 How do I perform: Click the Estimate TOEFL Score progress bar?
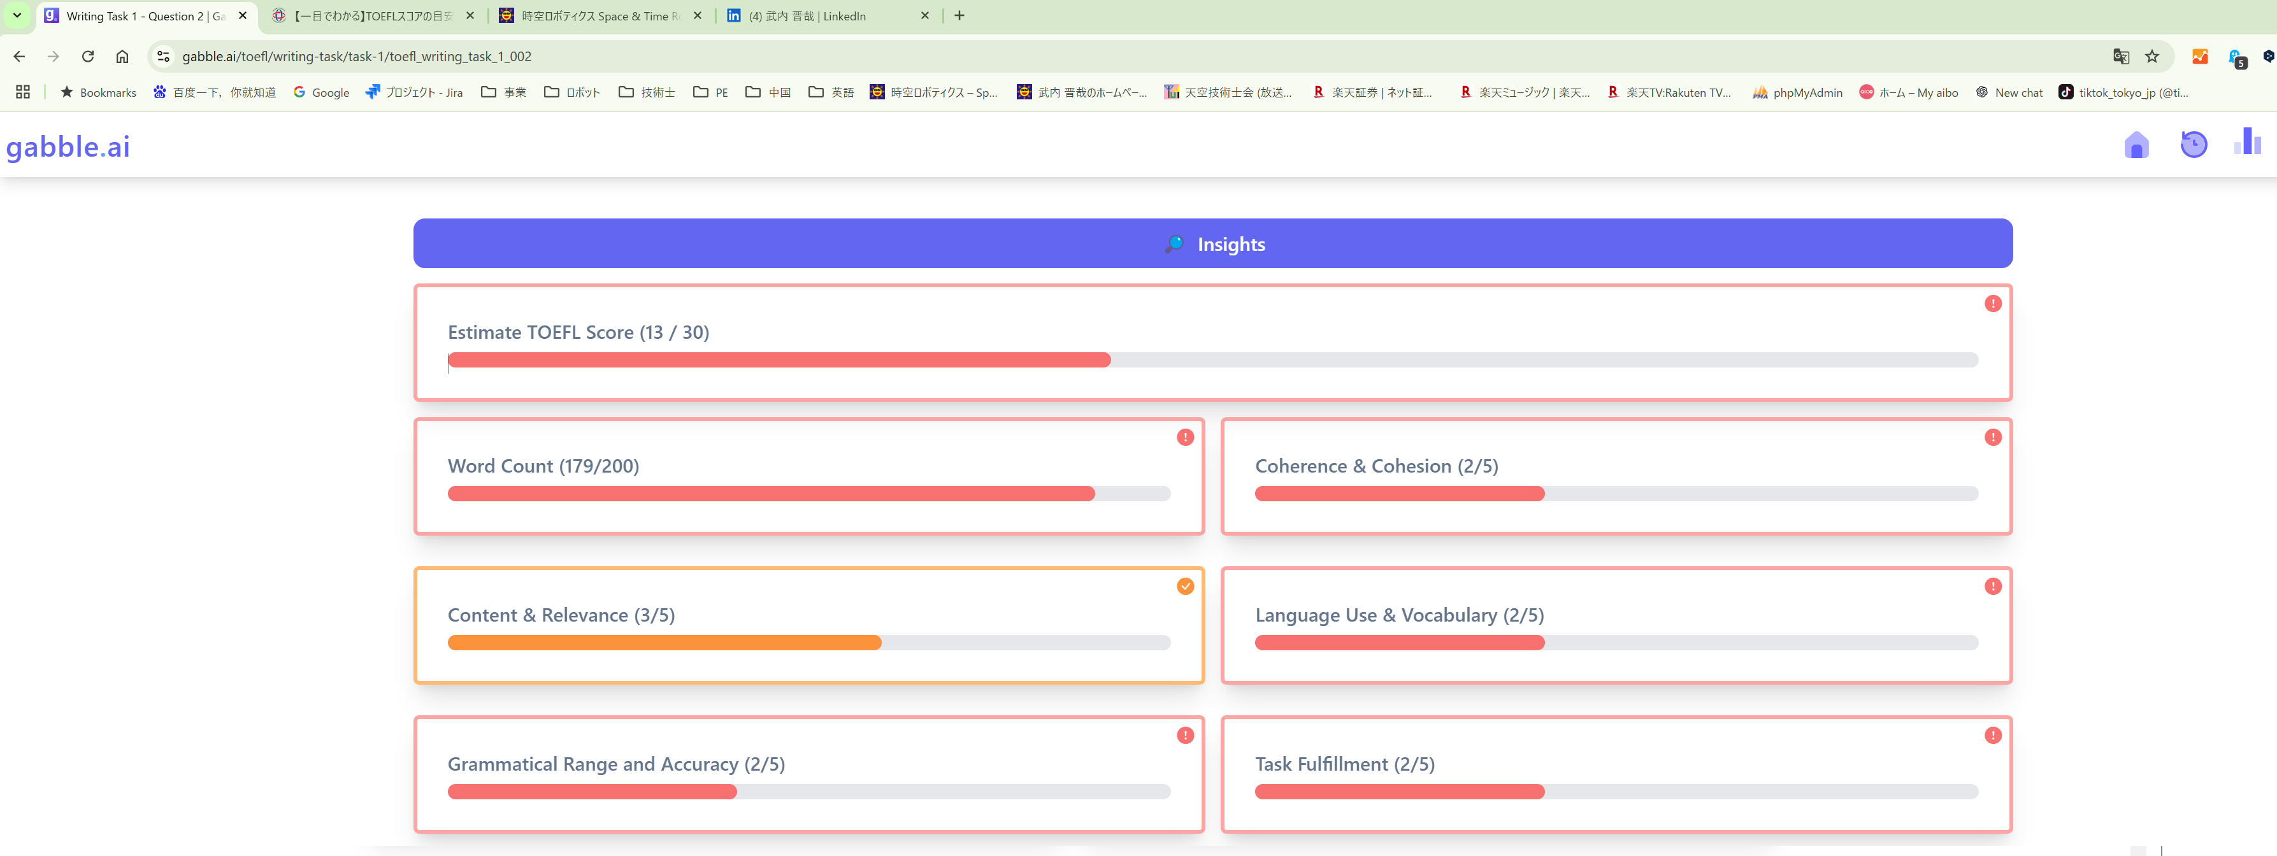click(1213, 360)
